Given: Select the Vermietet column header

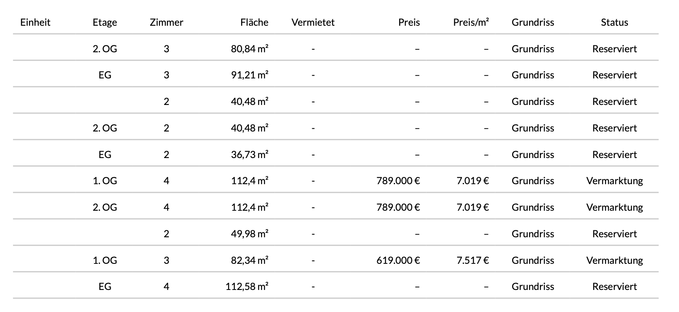Looking at the screenshot, I should tap(313, 22).
